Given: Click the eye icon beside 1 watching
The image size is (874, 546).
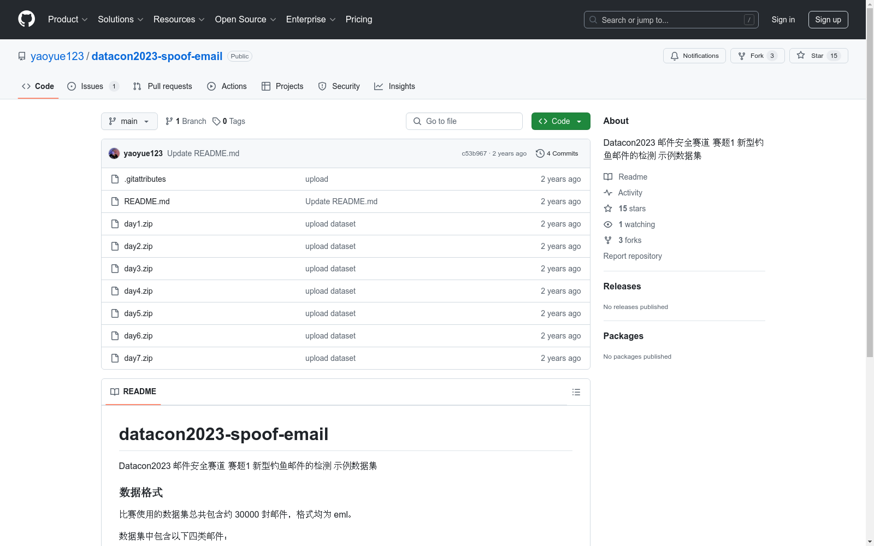Looking at the screenshot, I should 608,224.
